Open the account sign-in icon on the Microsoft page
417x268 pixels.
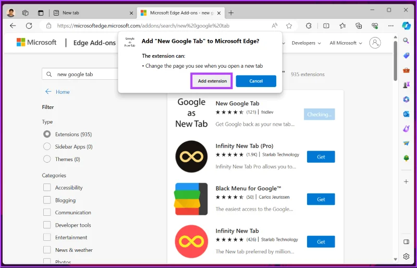click(x=375, y=43)
